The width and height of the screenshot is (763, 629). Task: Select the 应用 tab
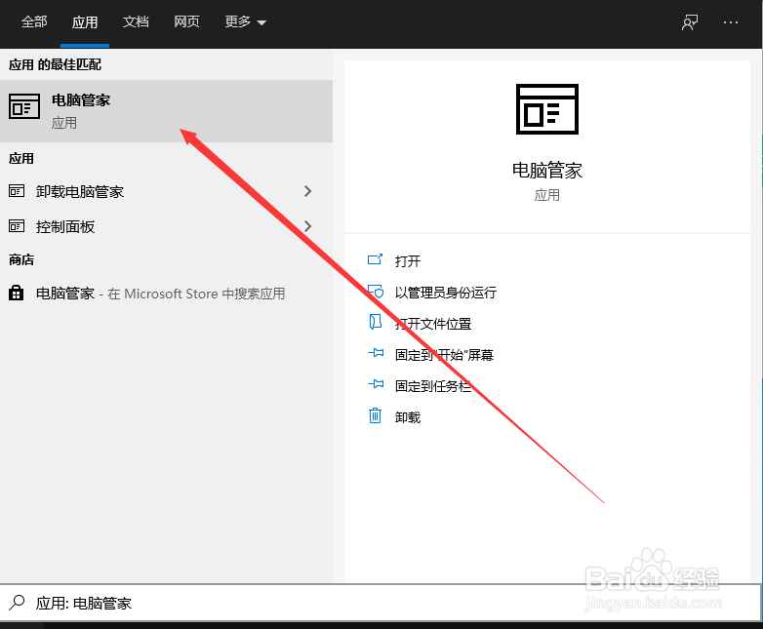[x=85, y=22]
